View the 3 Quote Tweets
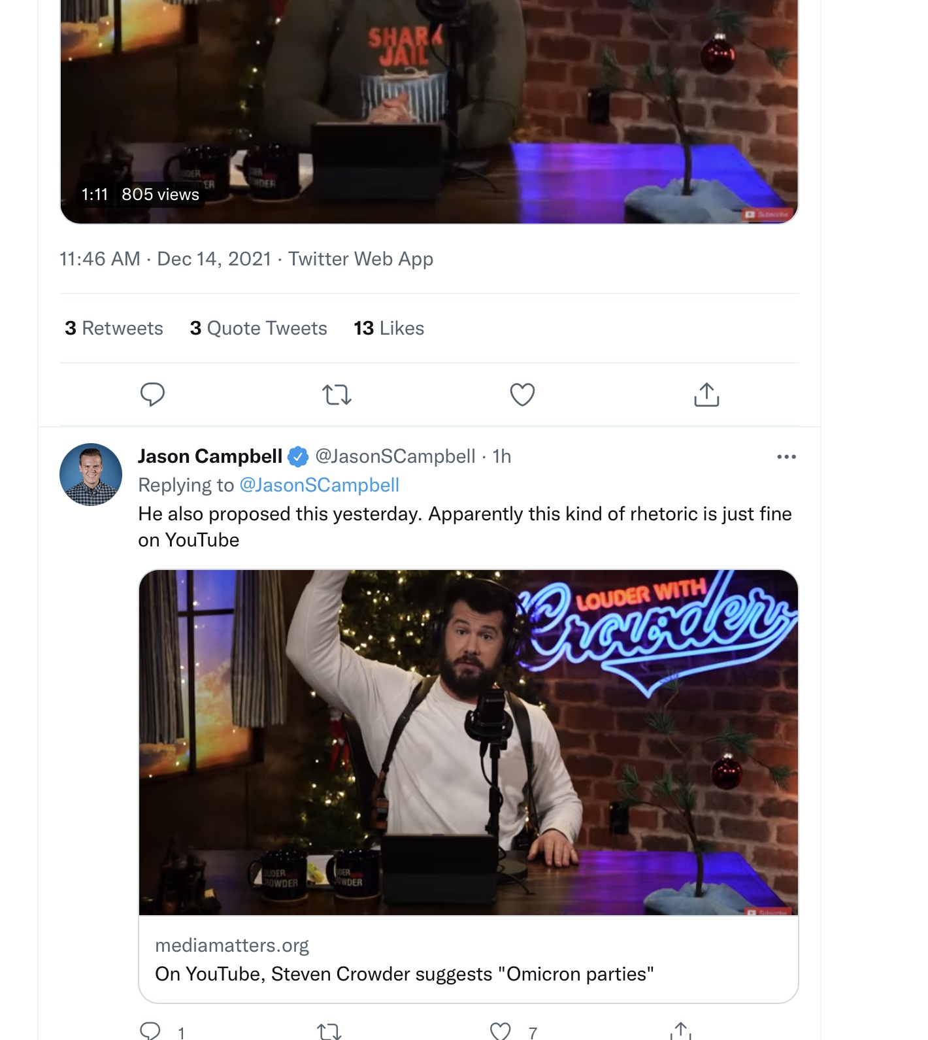This screenshot has width=928, height=1040. coord(258,328)
